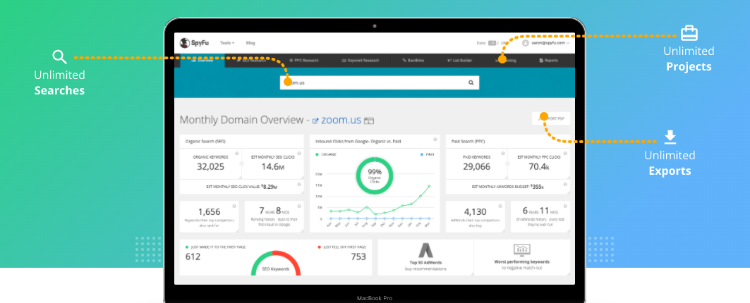Viewport: 750px width, 303px height.
Task: Click the Mar organic data point on the chart
Action: [429, 187]
